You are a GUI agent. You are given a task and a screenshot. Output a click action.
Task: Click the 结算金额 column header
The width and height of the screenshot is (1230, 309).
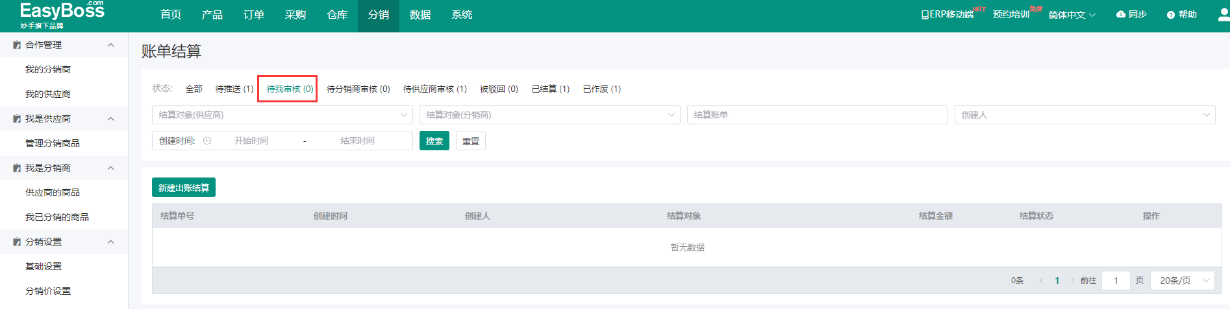pos(936,216)
